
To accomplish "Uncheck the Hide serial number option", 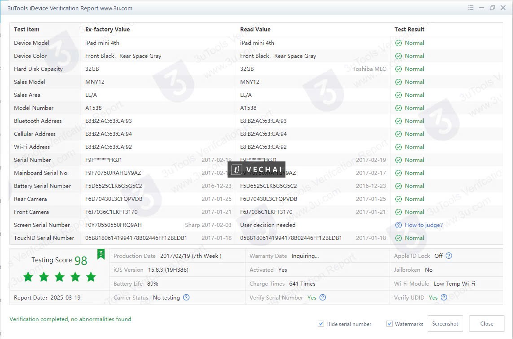I will 321,324.
